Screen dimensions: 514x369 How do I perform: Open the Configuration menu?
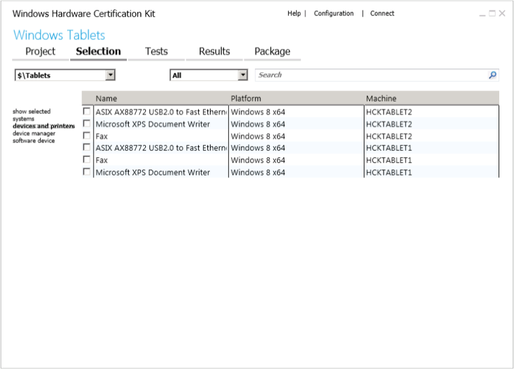click(334, 13)
